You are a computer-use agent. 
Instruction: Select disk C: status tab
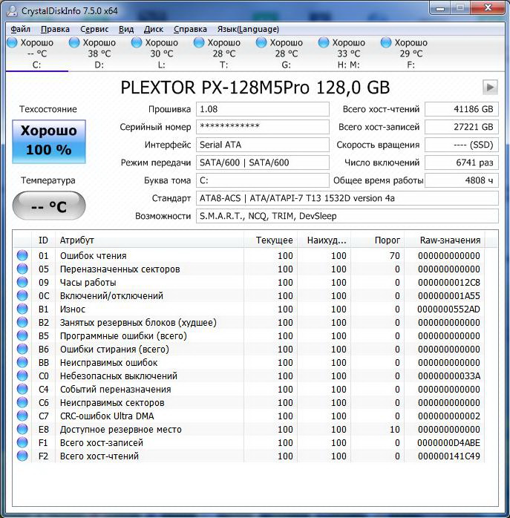36,53
